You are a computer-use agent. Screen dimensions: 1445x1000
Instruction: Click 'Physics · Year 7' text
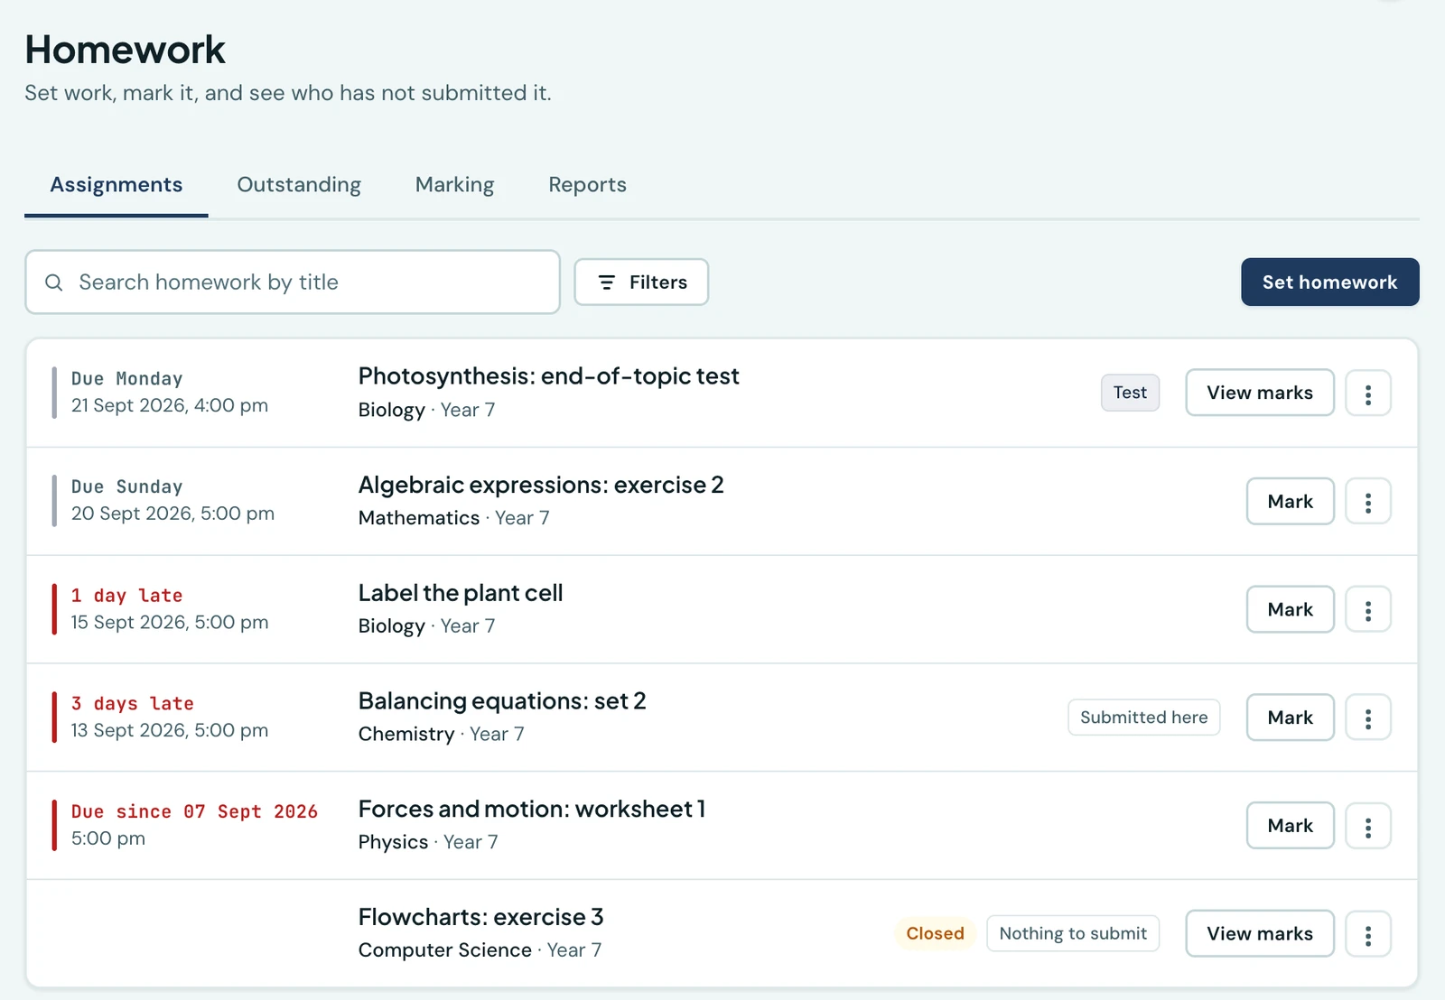[x=428, y=843]
